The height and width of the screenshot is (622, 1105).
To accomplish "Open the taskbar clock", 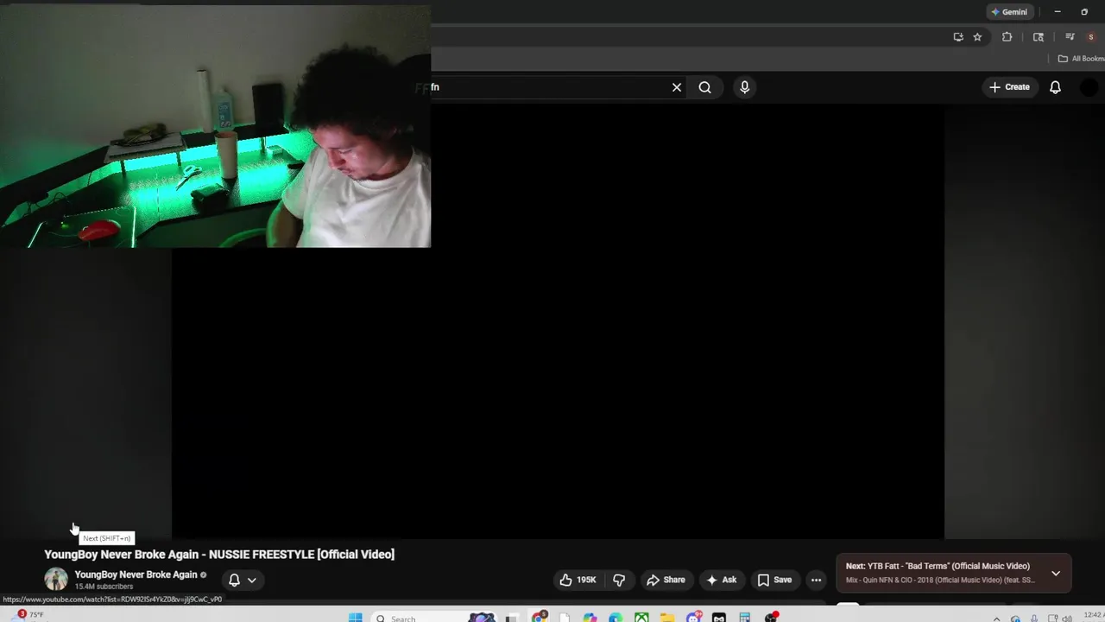I will coord(1093,616).
